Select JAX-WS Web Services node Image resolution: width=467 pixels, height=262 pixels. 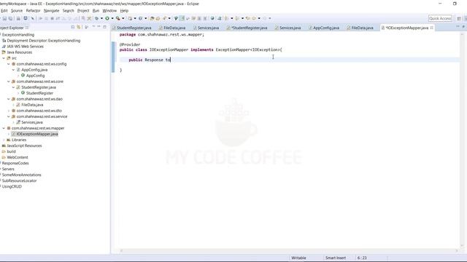[25, 47]
